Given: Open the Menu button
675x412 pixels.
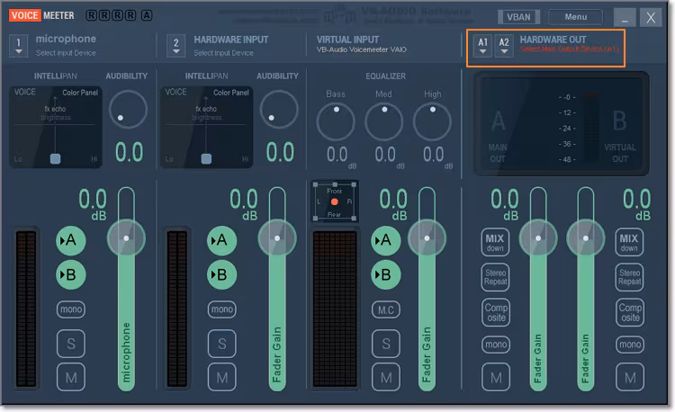Looking at the screenshot, I should pyautogui.click(x=576, y=17).
